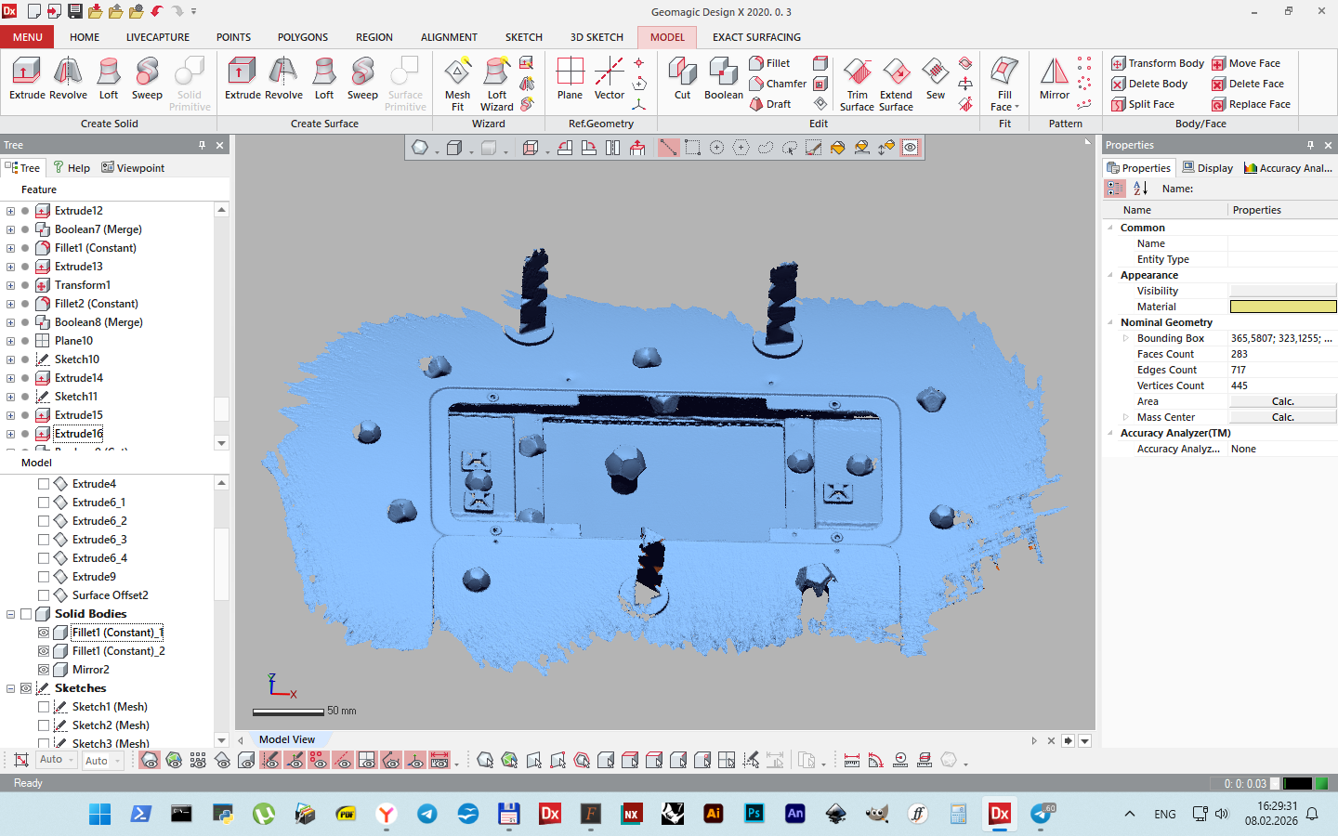Expand the Extrude12 feature node
1338x836 pixels.
[10, 211]
